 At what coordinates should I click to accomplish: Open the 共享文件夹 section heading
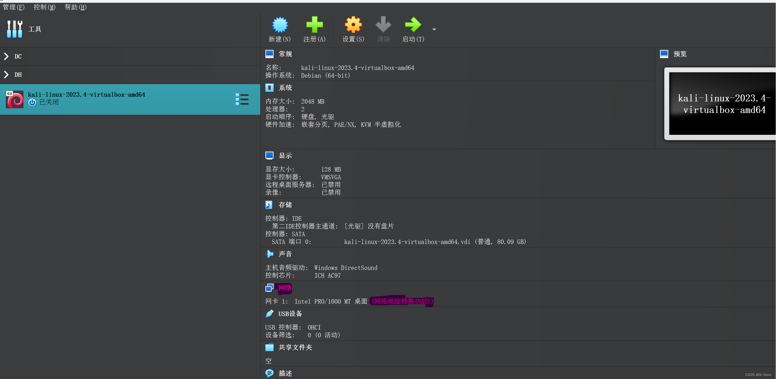(x=296, y=348)
